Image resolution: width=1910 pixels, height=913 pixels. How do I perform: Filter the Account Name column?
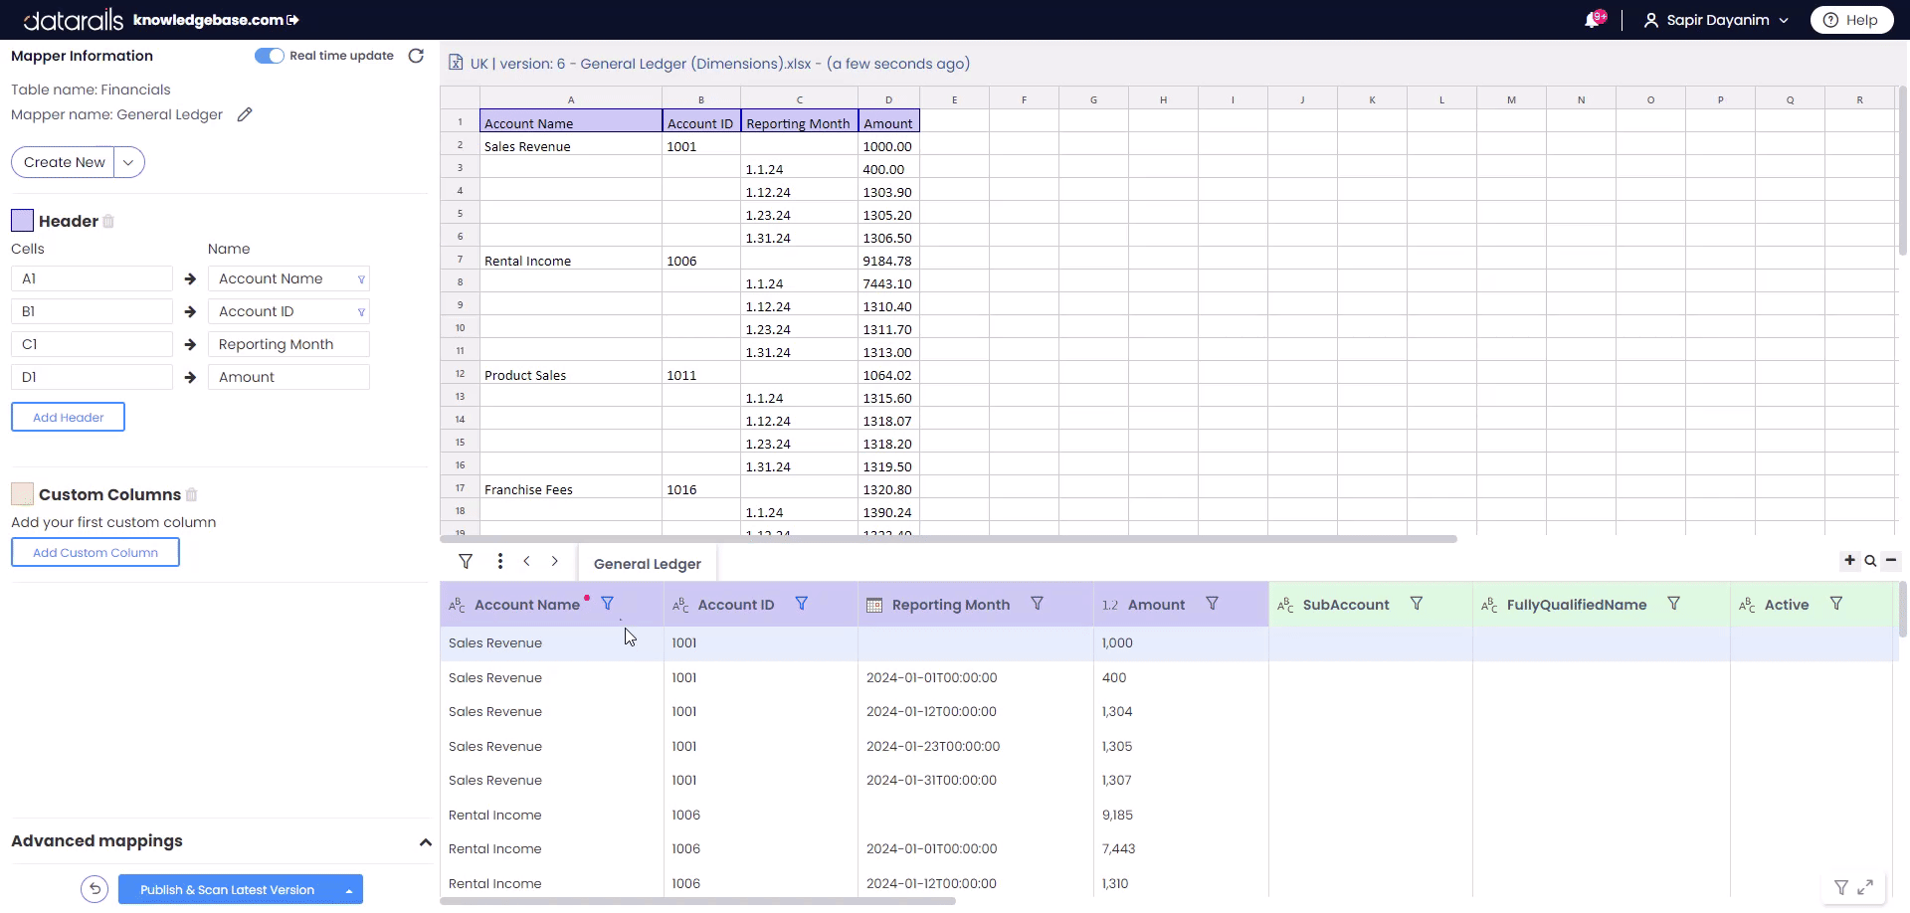pyautogui.click(x=608, y=604)
